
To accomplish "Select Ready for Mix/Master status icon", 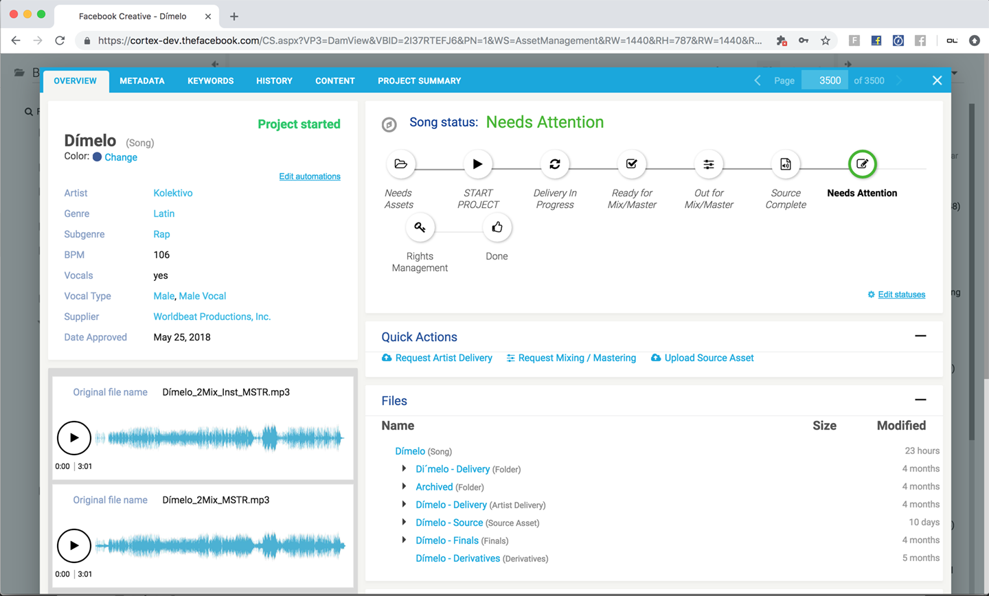I will (632, 164).
